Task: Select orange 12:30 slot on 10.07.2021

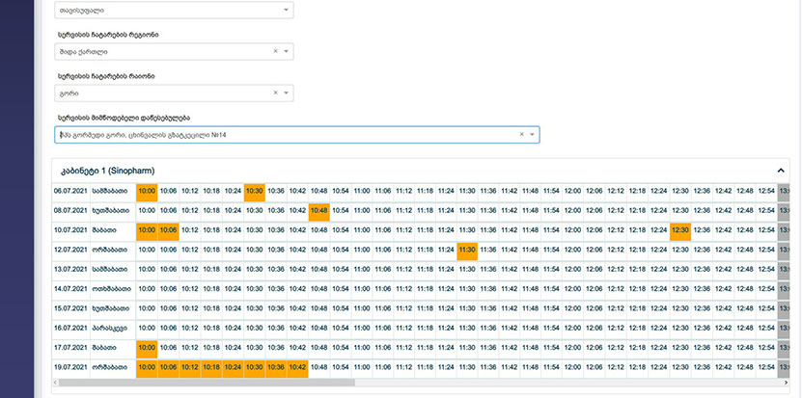Action: (680, 230)
